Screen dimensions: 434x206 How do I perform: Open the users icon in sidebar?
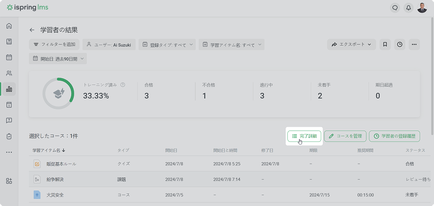[9, 73]
